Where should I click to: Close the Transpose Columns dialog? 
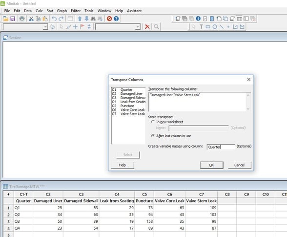pyautogui.click(x=249, y=79)
